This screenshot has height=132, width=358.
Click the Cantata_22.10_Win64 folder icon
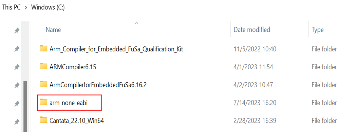pos(44,120)
